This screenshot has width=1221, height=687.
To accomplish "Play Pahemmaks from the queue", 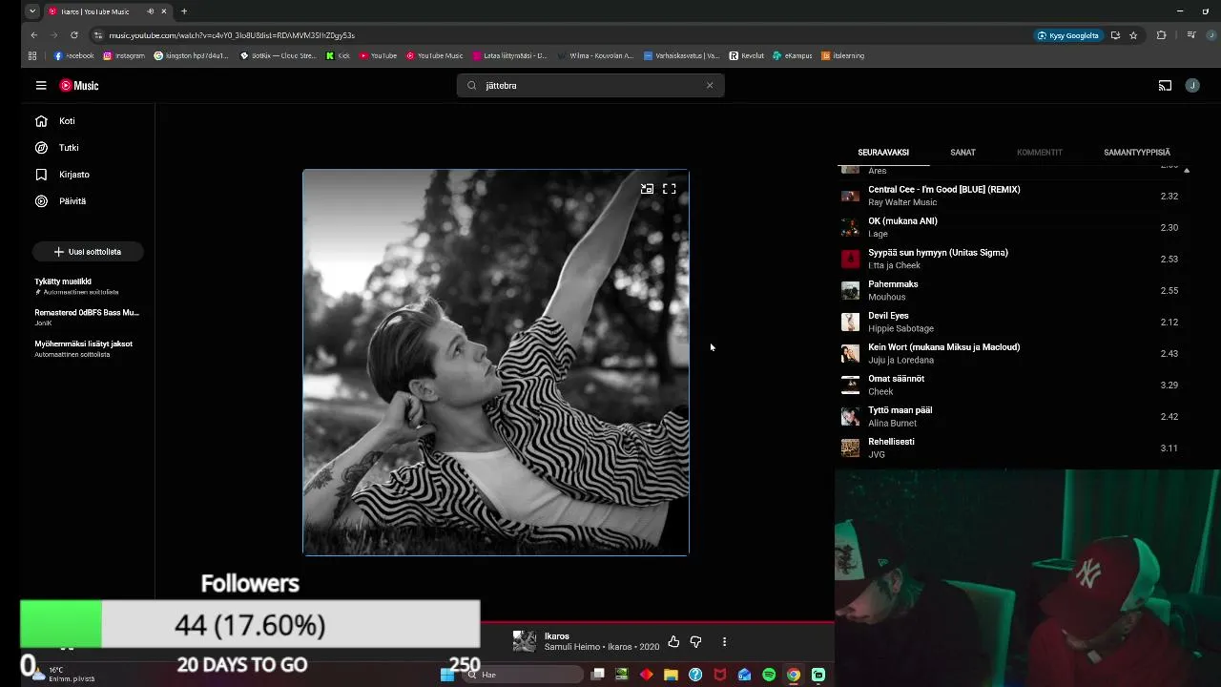I will (x=1011, y=290).
